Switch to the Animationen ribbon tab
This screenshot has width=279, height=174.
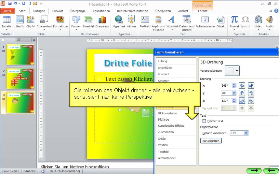(101, 11)
